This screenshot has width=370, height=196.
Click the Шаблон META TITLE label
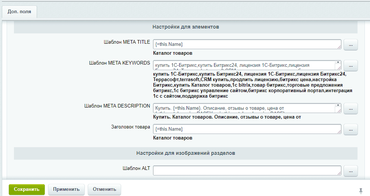pyautogui.click(x=127, y=42)
